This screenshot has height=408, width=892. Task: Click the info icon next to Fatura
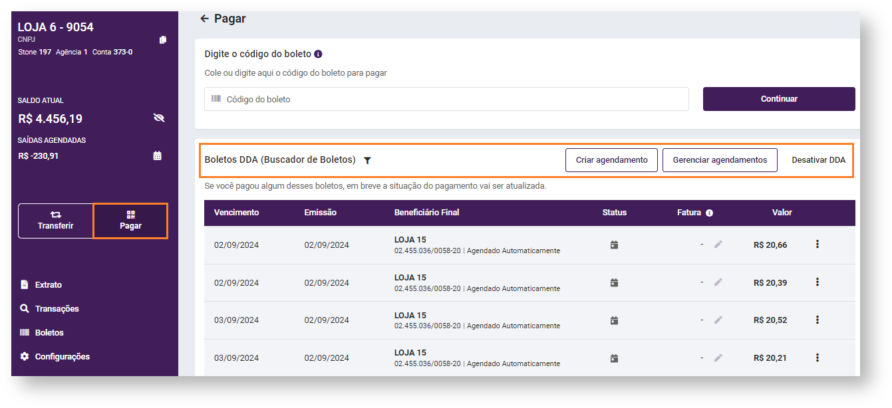[709, 213]
